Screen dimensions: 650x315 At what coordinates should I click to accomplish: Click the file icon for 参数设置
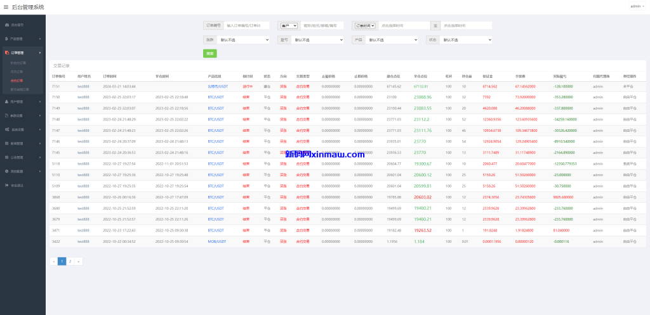7,115
